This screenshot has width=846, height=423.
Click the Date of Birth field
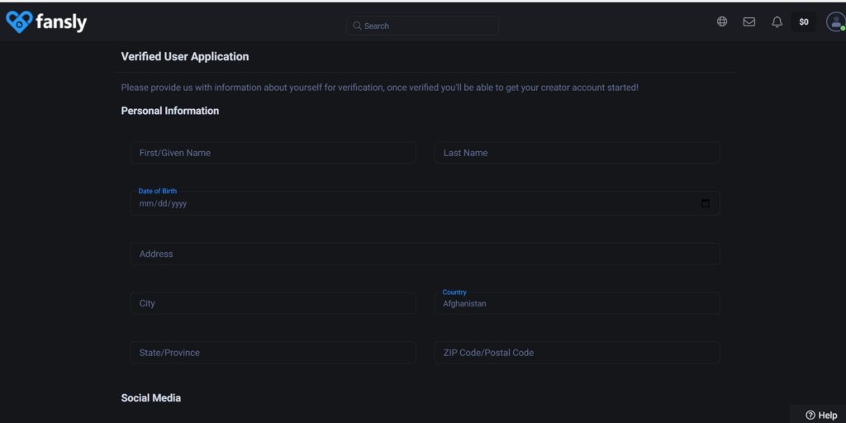[425, 203]
